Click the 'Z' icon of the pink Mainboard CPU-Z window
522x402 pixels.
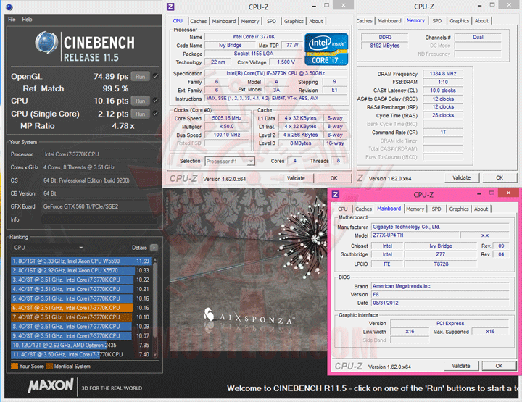coord(335,194)
